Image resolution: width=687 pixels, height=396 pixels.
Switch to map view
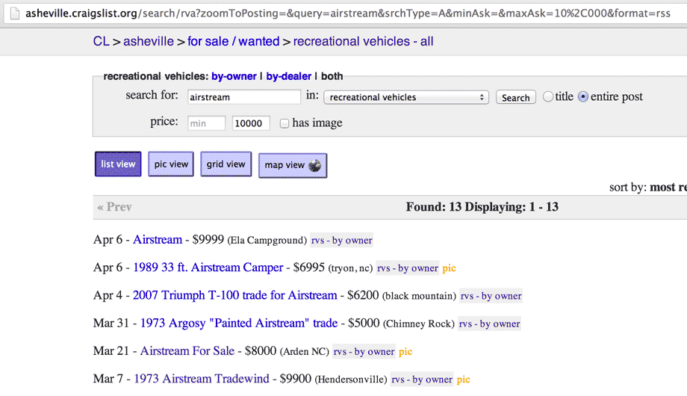[x=293, y=165]
